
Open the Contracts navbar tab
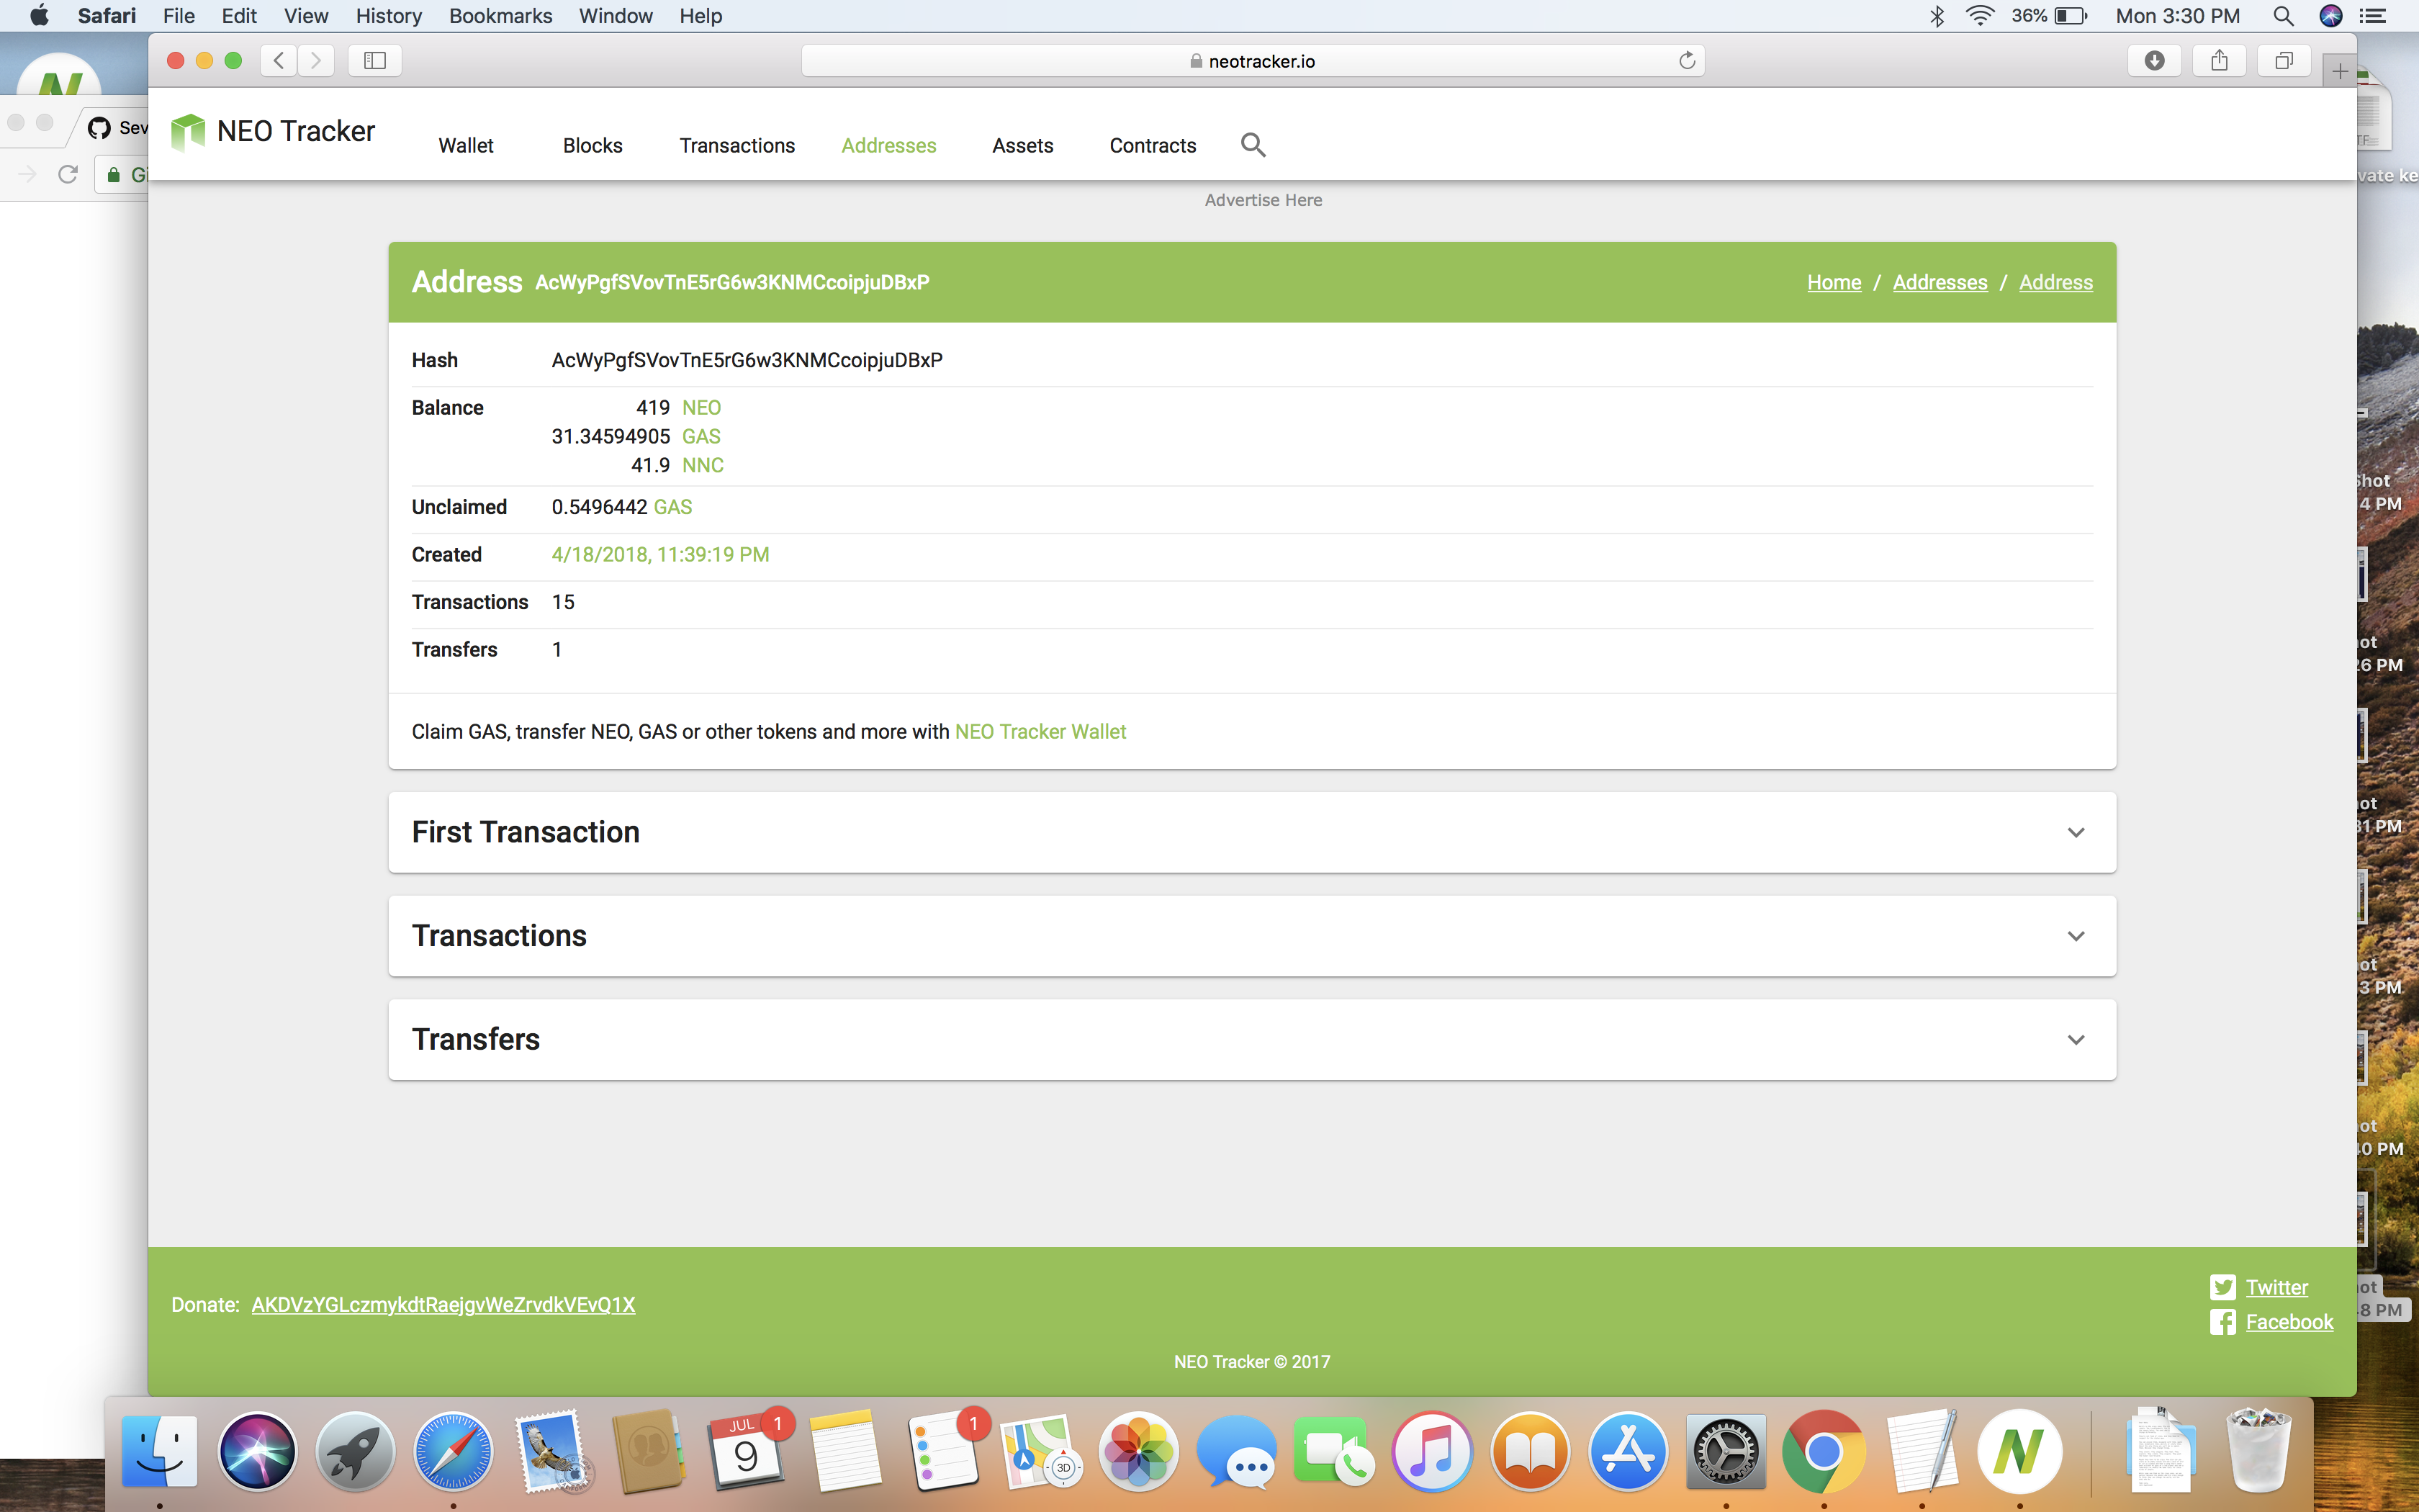[x=1153, y=145]
